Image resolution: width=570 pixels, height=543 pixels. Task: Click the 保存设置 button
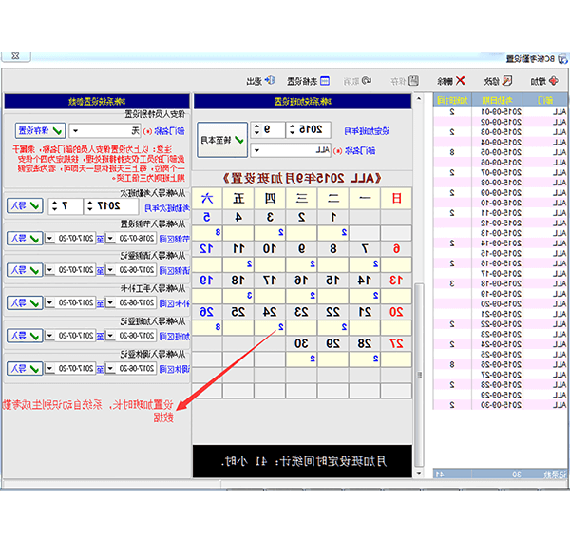pyautogui.click(x=39, y=130)
